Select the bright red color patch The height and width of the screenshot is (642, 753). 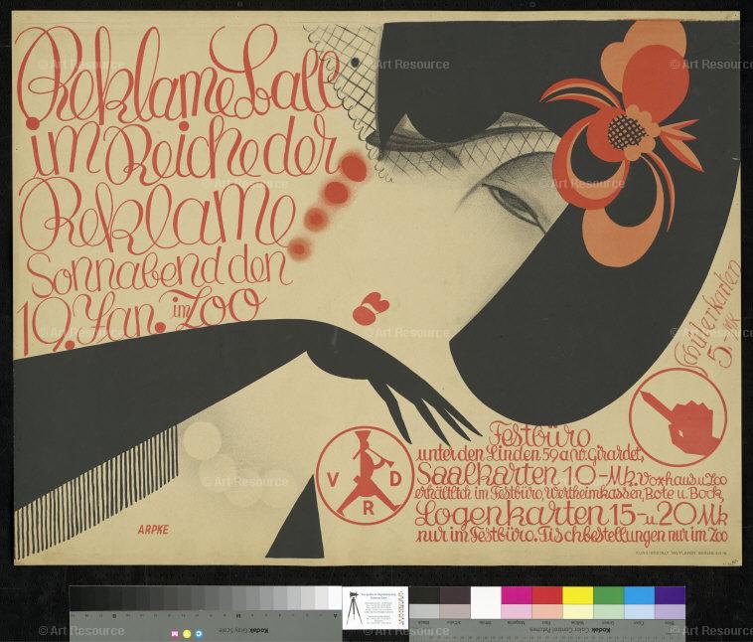point(547,595)
